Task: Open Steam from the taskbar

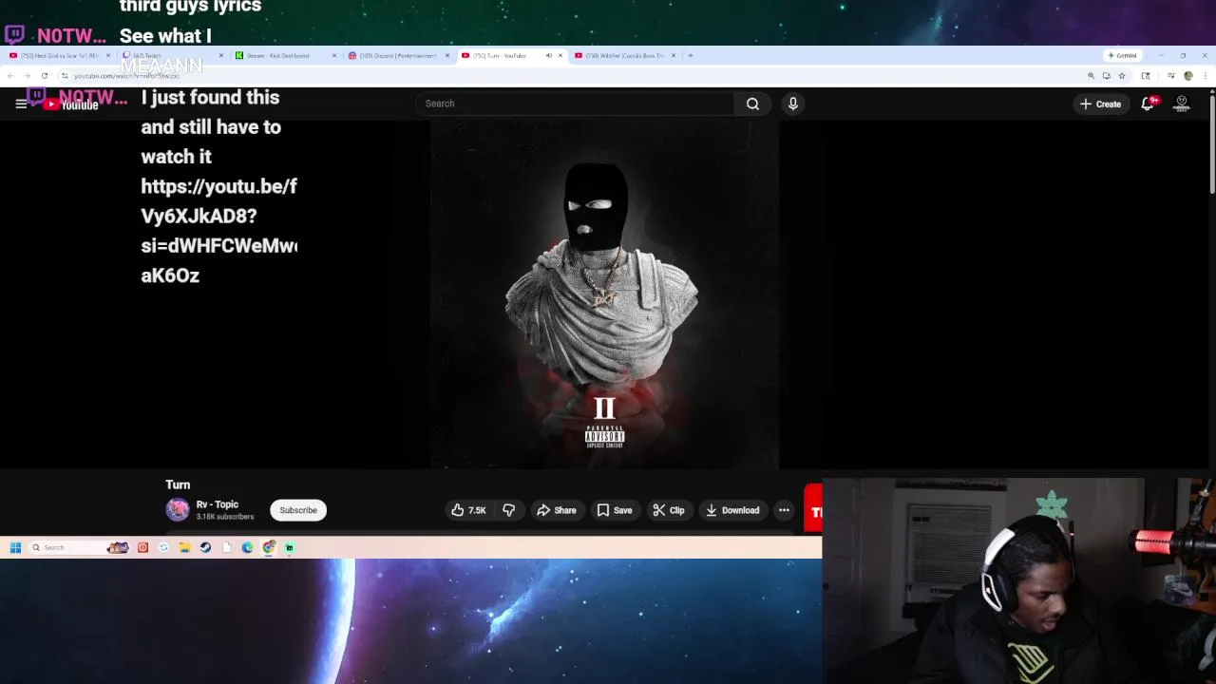Action: (x=205, y=547)
